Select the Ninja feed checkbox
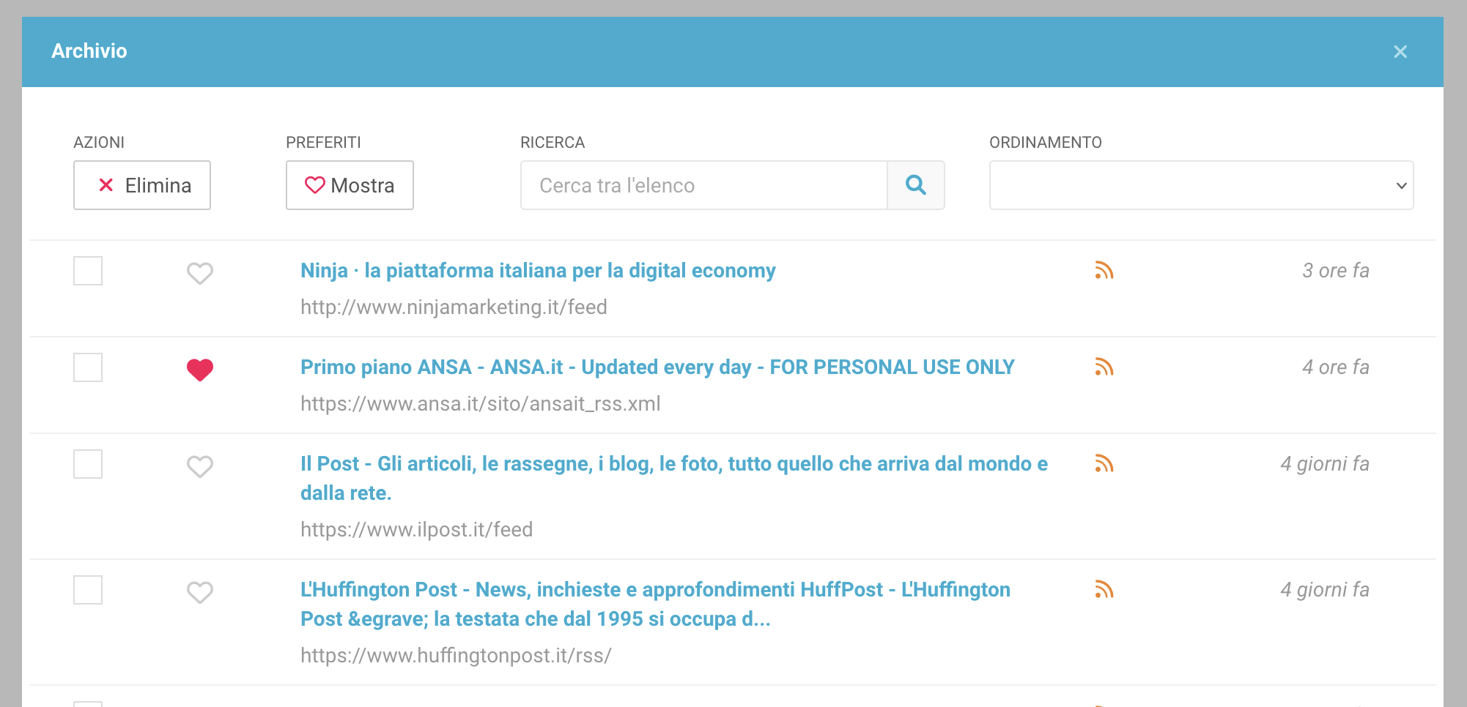 click(x=88, y=271)
